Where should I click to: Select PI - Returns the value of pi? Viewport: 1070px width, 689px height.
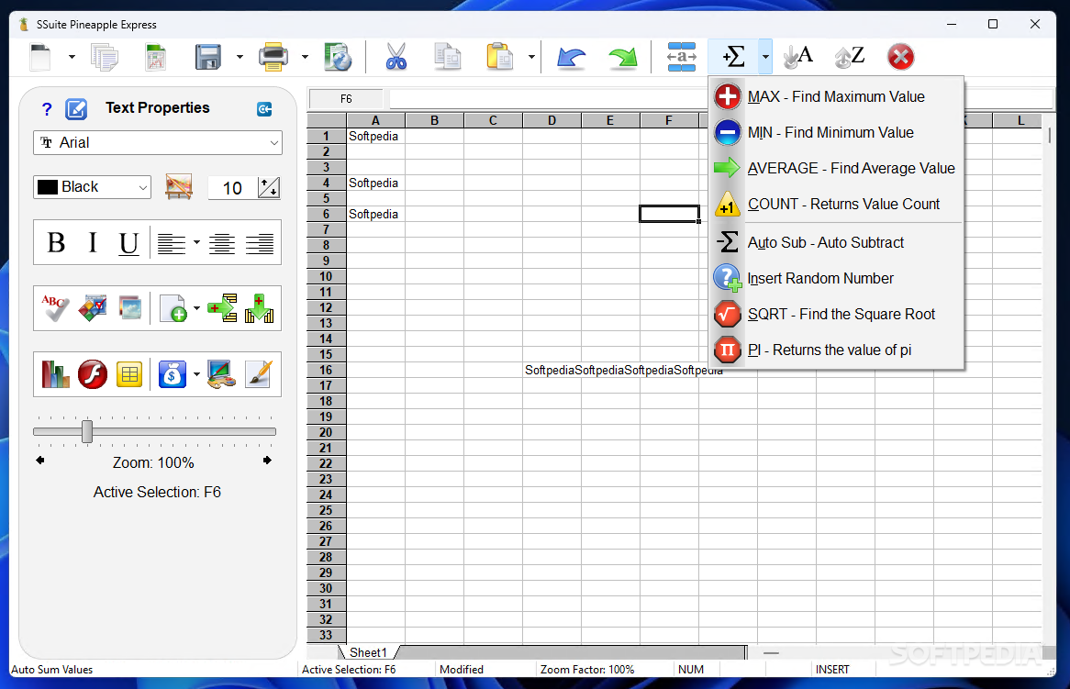click(x=837, y=350)
